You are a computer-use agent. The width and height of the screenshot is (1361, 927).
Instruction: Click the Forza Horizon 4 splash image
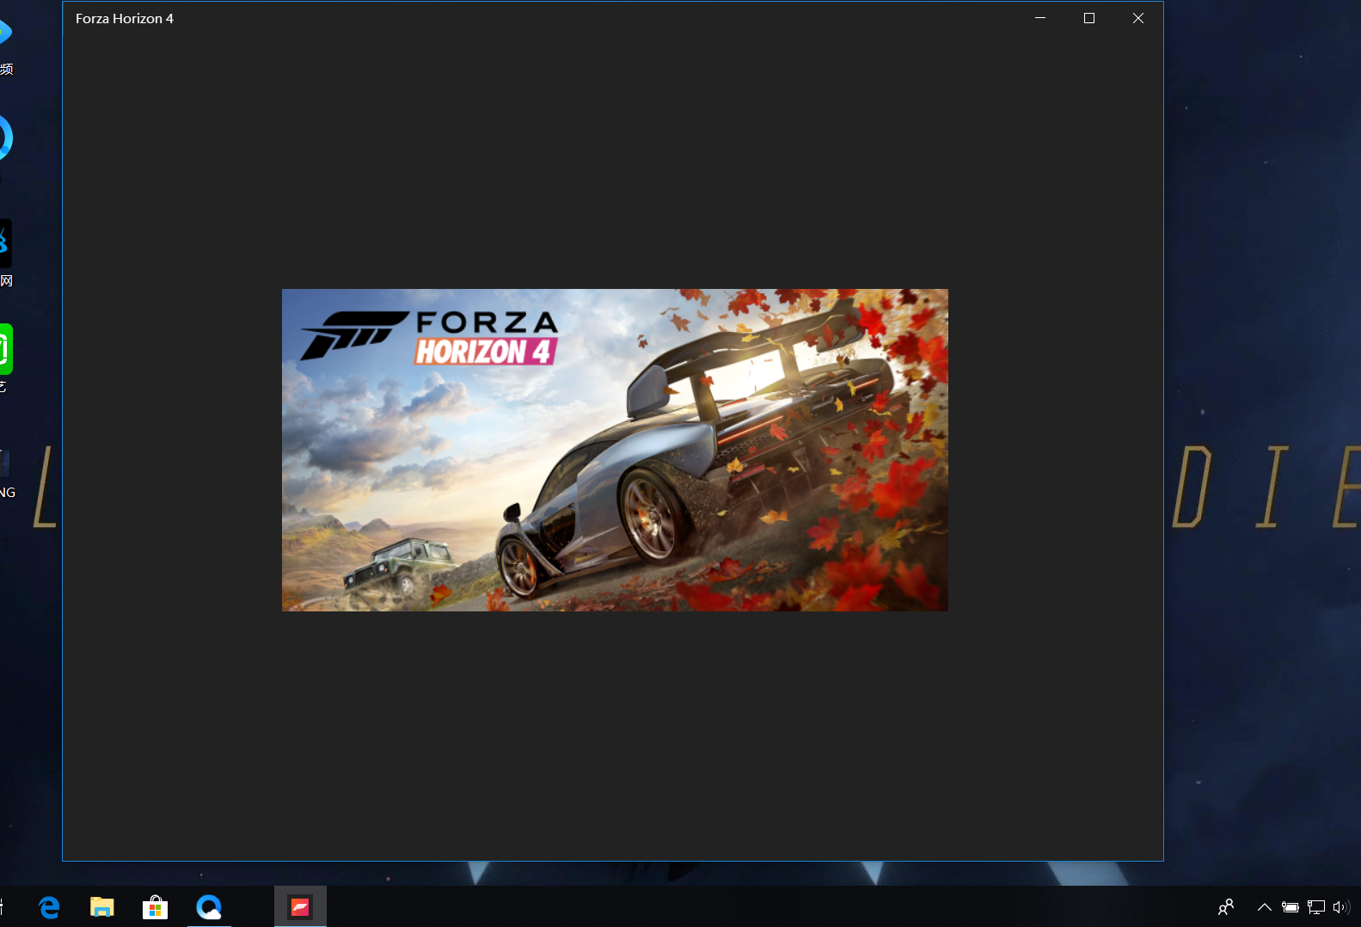pyautogui.click(x=615, y=450)
